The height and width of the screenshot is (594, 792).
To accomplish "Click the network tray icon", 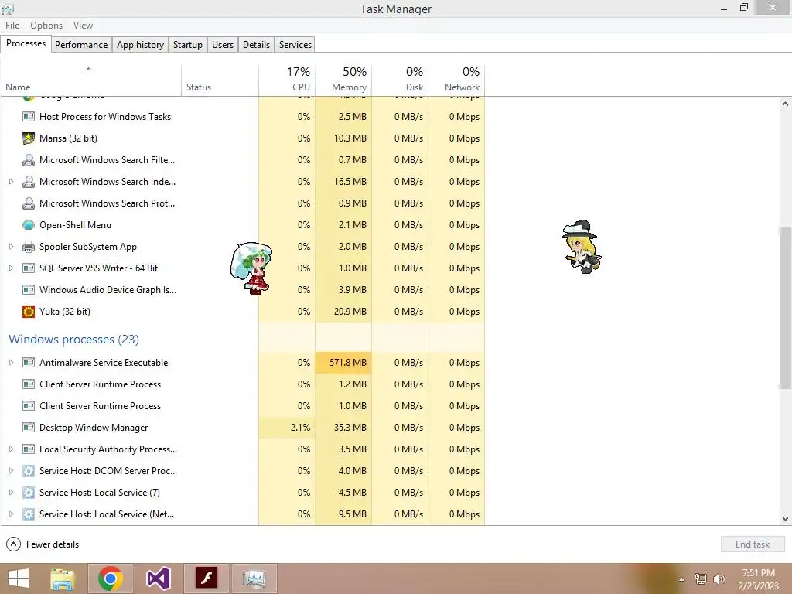I will tap(701, 579).
